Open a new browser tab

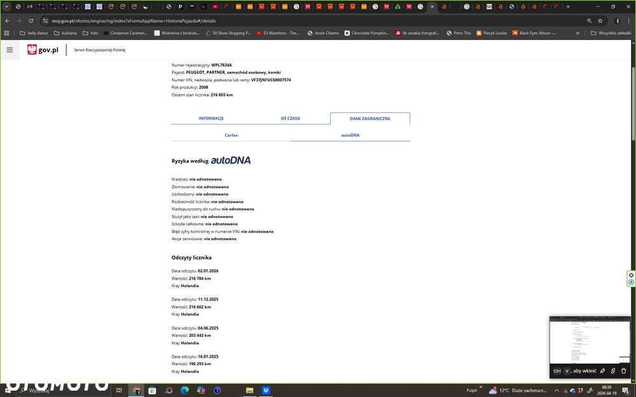[568, 6]
